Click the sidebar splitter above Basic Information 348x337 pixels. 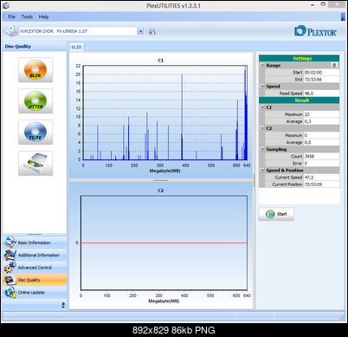point(35,234)
